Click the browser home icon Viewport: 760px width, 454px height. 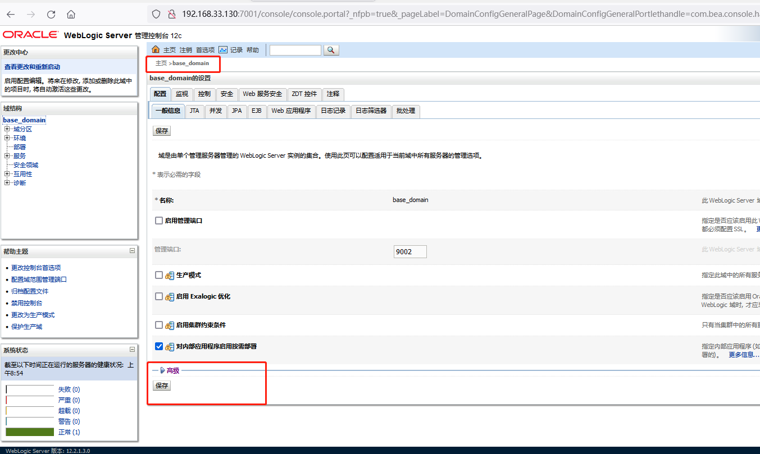click(71, 15)
